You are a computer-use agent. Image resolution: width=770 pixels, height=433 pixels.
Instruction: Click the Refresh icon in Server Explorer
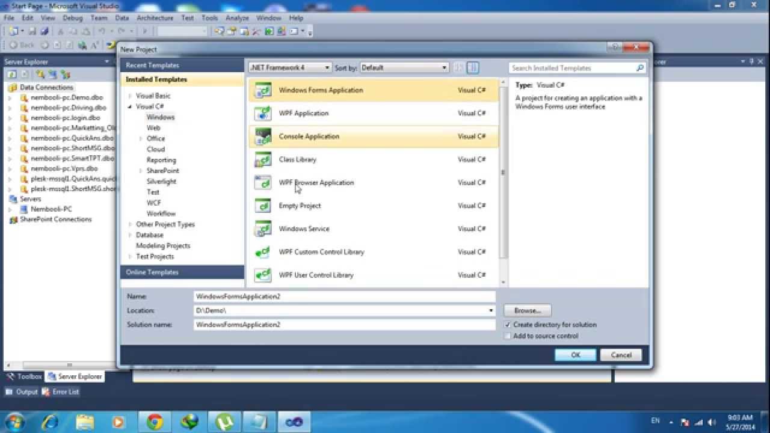click(11, 75)
